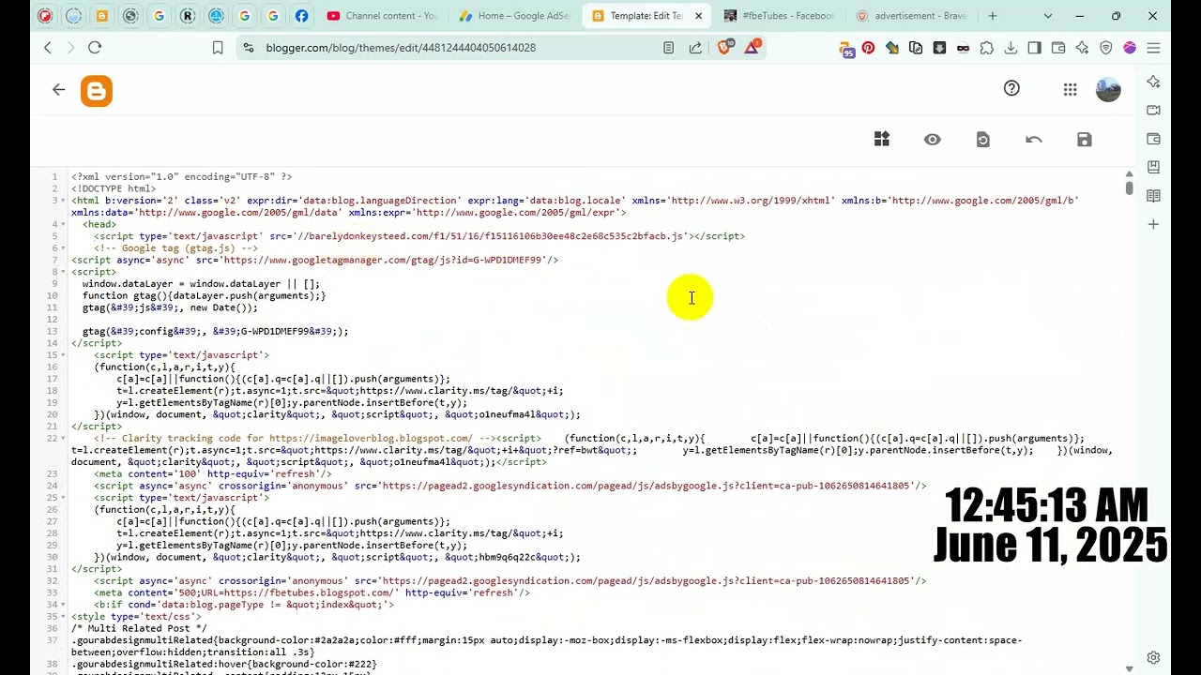Click the scrollbar down arrow in editor

click(x=1129, y=668)
